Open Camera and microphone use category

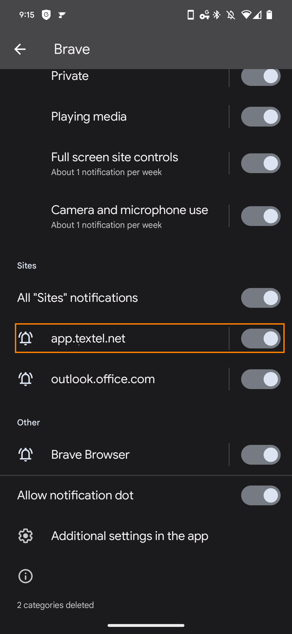pyautogui.click(x=130, y=216)
